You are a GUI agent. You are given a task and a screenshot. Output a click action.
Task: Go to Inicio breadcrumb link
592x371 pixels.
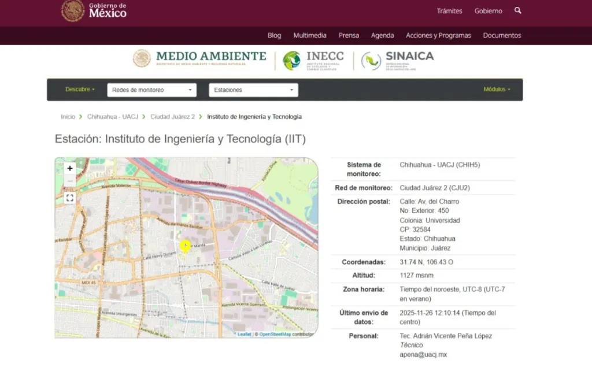pyautogui.click(x=68, y=117)
